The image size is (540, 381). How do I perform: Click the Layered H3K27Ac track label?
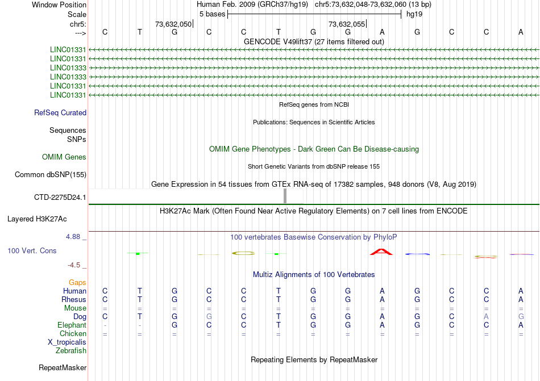pos(37,219)
